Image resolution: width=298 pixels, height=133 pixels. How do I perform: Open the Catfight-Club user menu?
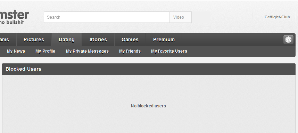tap(277, 17)
